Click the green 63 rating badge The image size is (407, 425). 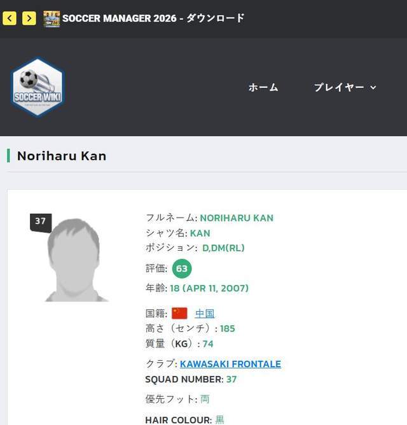(x=182, y=268)
